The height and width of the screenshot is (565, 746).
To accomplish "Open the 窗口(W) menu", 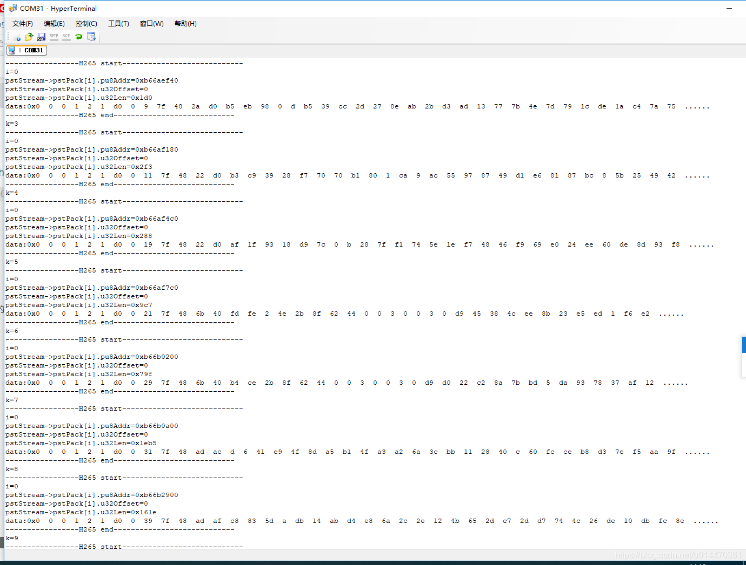I will tap(152, 24).
